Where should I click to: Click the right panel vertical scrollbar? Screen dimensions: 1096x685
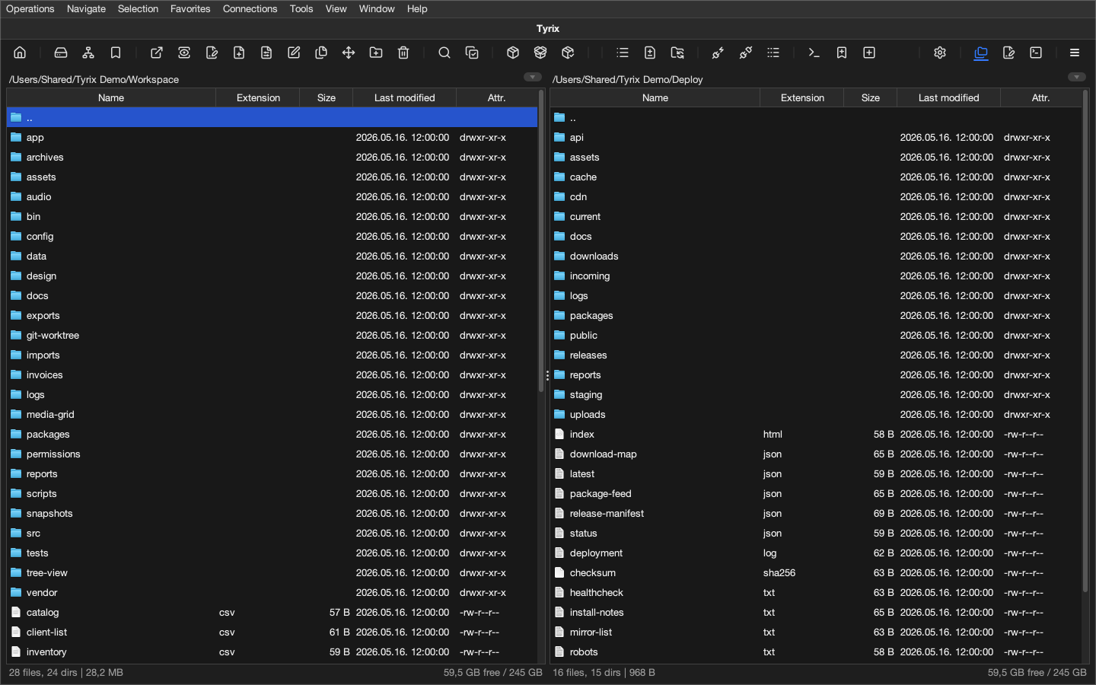click(1085, 340)
